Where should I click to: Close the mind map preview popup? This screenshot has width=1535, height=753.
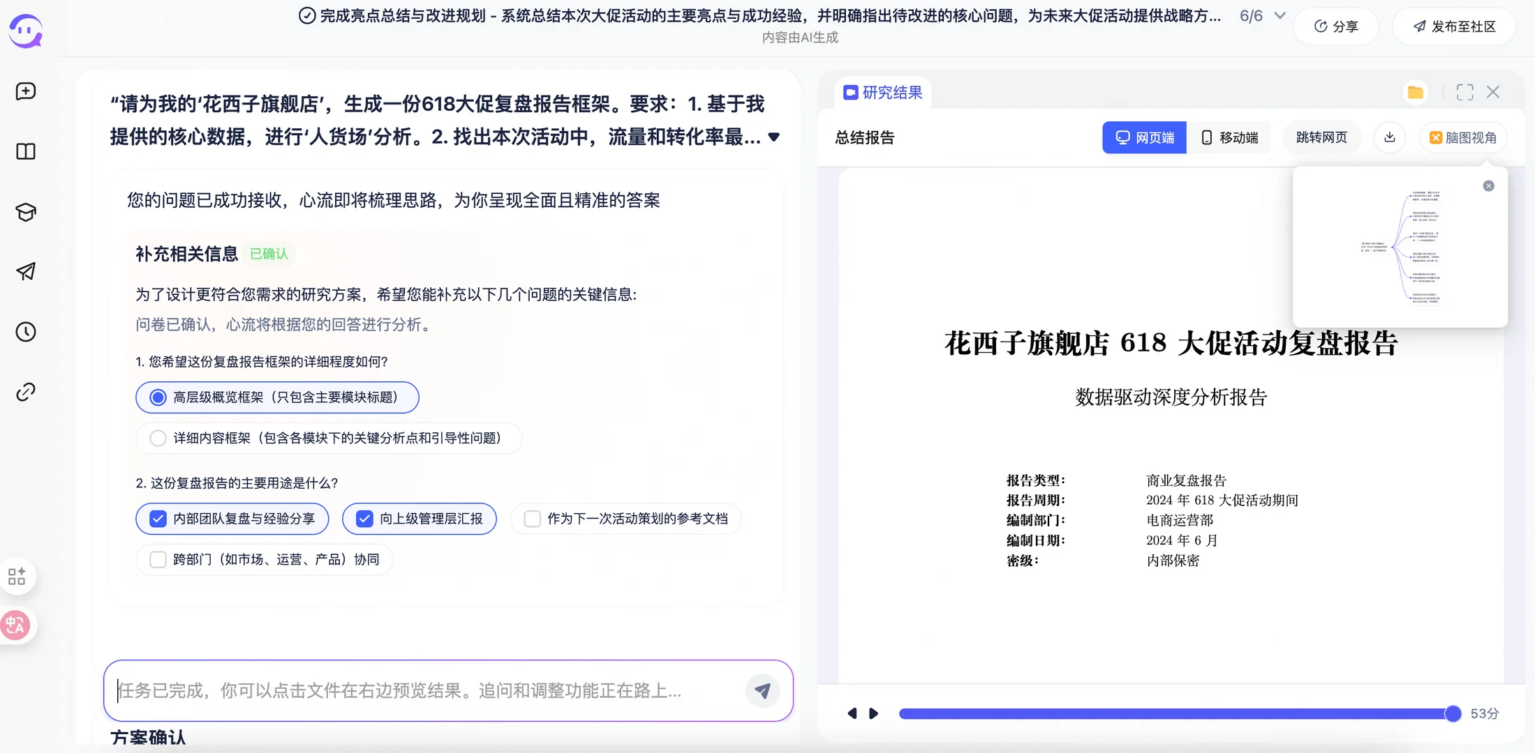[x=1488, y=186]
